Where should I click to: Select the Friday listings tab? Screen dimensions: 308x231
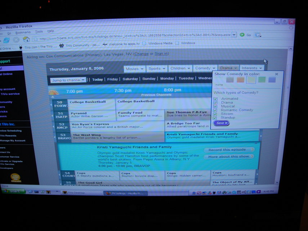(x=112, y=79)
